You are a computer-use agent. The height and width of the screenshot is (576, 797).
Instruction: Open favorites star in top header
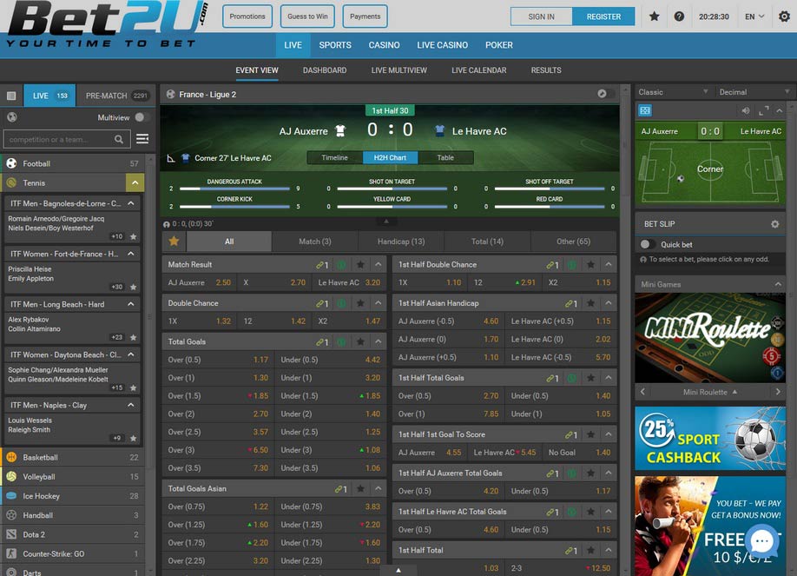[654, 17]
